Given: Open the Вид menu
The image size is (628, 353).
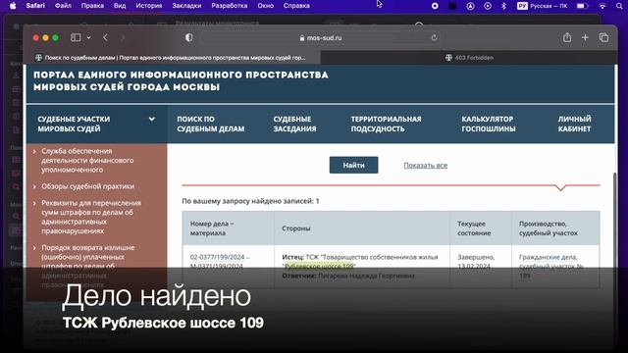Looking at the screenshot, I should (x=120, y=6).
